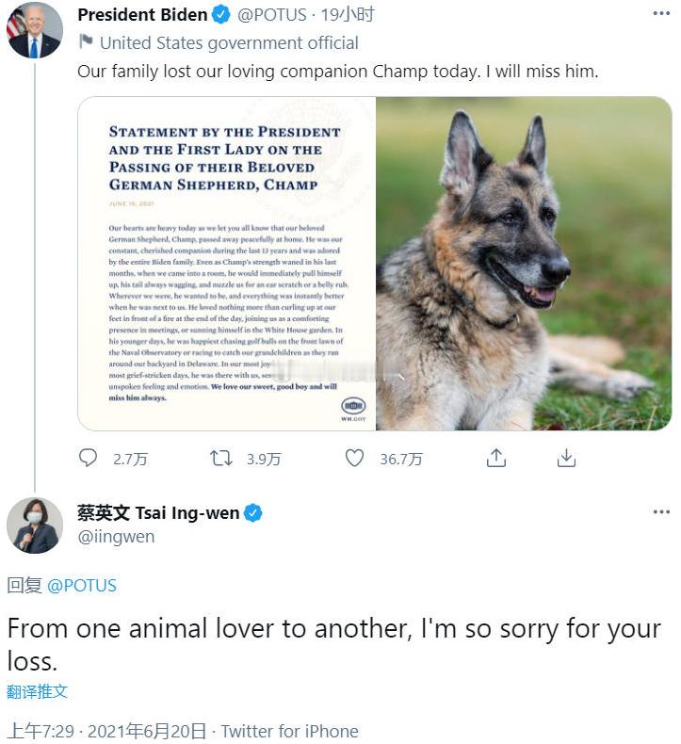Click the @iingwen handle
This screenshot has width=681, height=744.
[116, 537]
